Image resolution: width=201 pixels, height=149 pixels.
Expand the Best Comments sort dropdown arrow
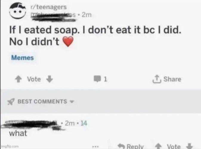[72, 101]
